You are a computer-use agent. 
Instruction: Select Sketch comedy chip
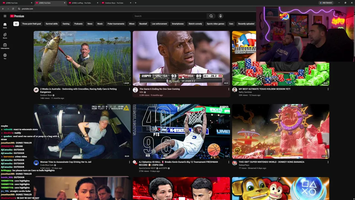(195, 24)
